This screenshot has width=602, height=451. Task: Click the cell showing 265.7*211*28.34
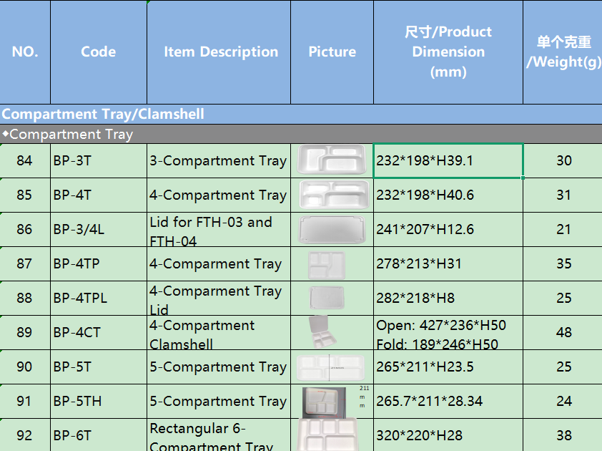click(448, 402)
